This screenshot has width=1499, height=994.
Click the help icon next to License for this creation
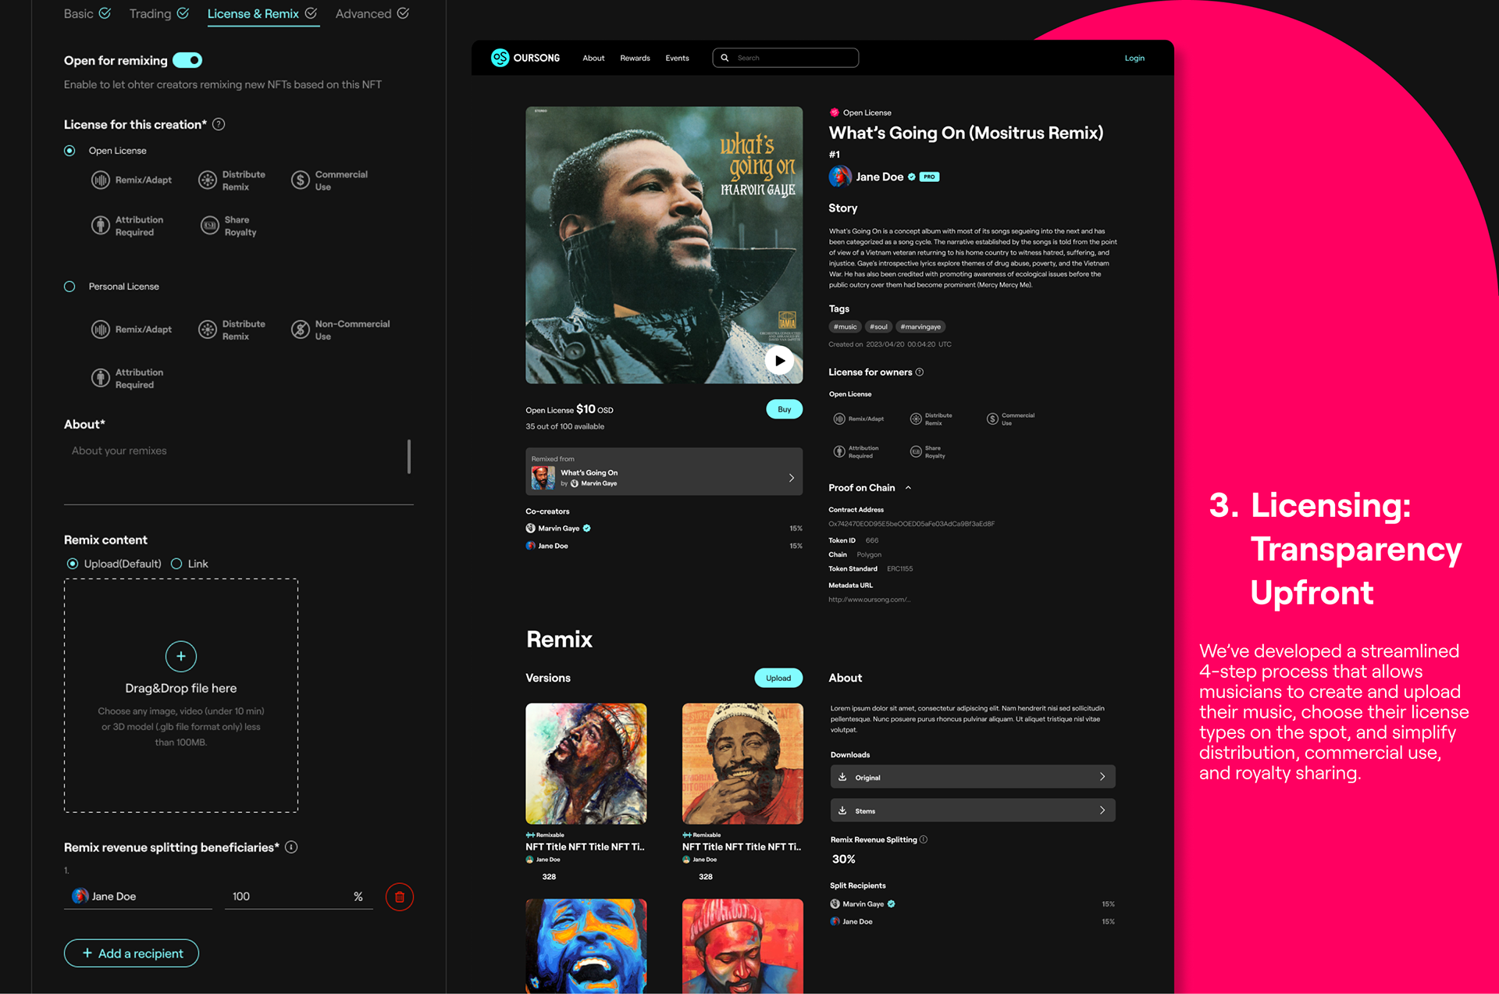219,124
